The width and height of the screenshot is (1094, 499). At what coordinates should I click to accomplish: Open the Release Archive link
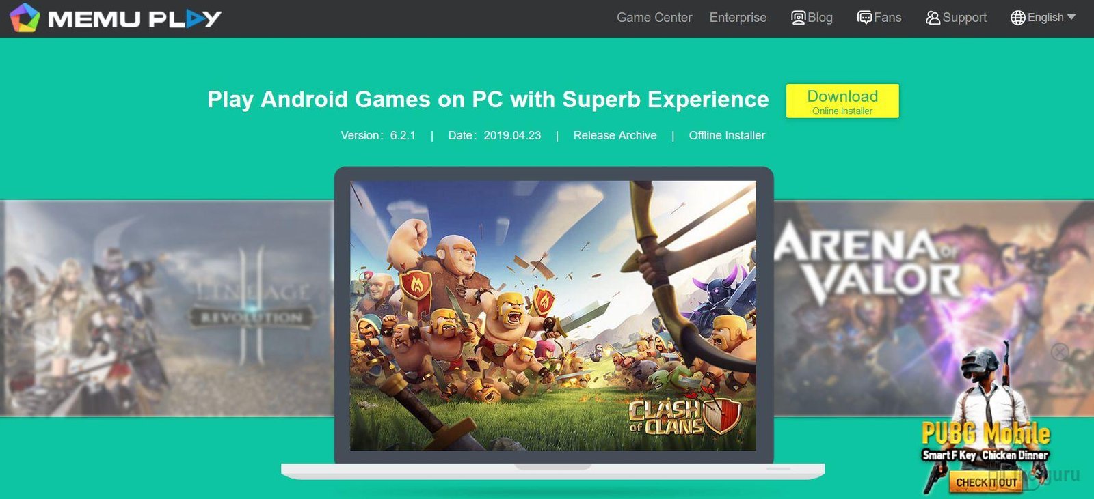(615, 135)
